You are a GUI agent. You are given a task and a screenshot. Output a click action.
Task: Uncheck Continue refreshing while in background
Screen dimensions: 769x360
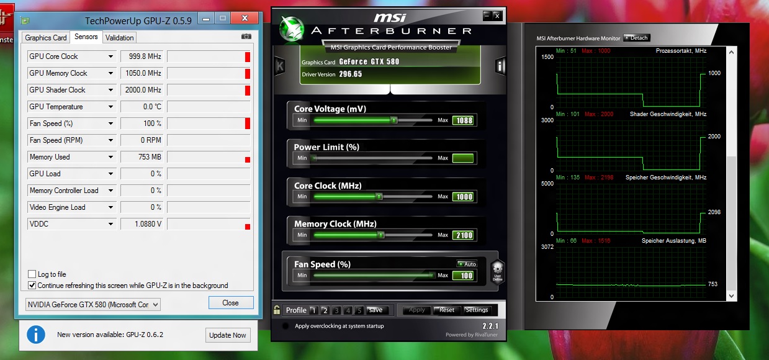pos(30,285)
